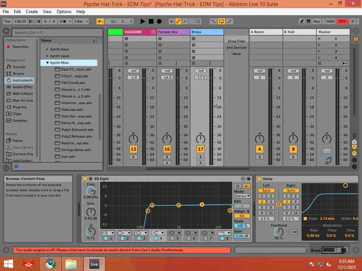This screenshot has width=362, height=271.
Task: Open band 1 filter type dropdown
Action: click(x=108, y=233)
